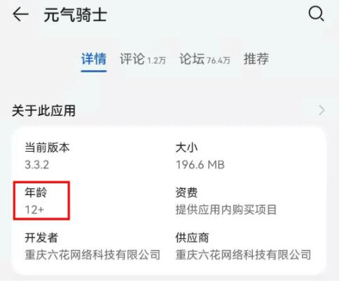Open the search magnifier icon
This screenshot has width=340, height=283.
pyautogui.click(x=316, y=13)
